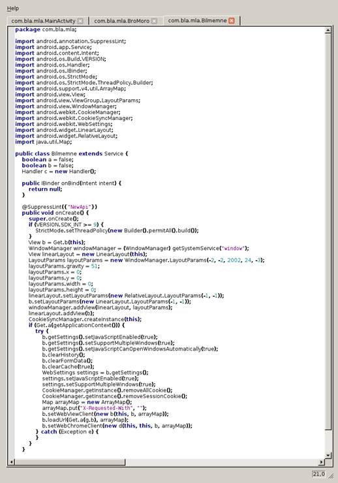Click 'CookieSyncManager.createInstance(this);' line
This screenshot has width=338, height=483.
click(x=85, y=319)
